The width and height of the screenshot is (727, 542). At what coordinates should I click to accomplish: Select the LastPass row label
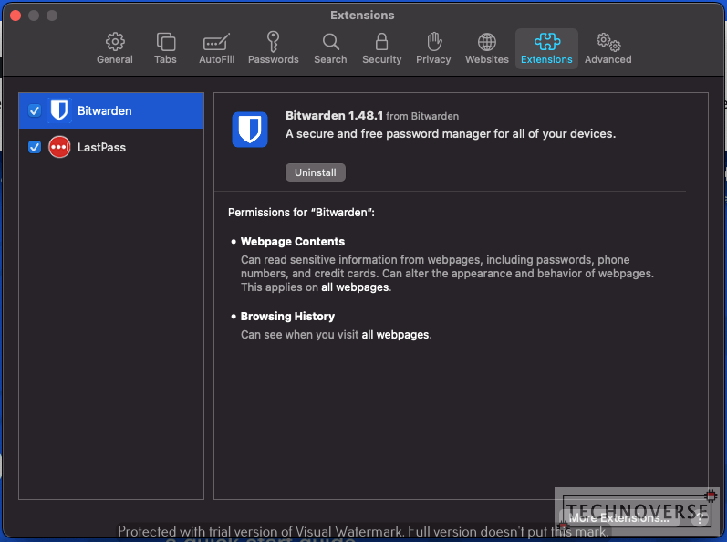point(101,148)
